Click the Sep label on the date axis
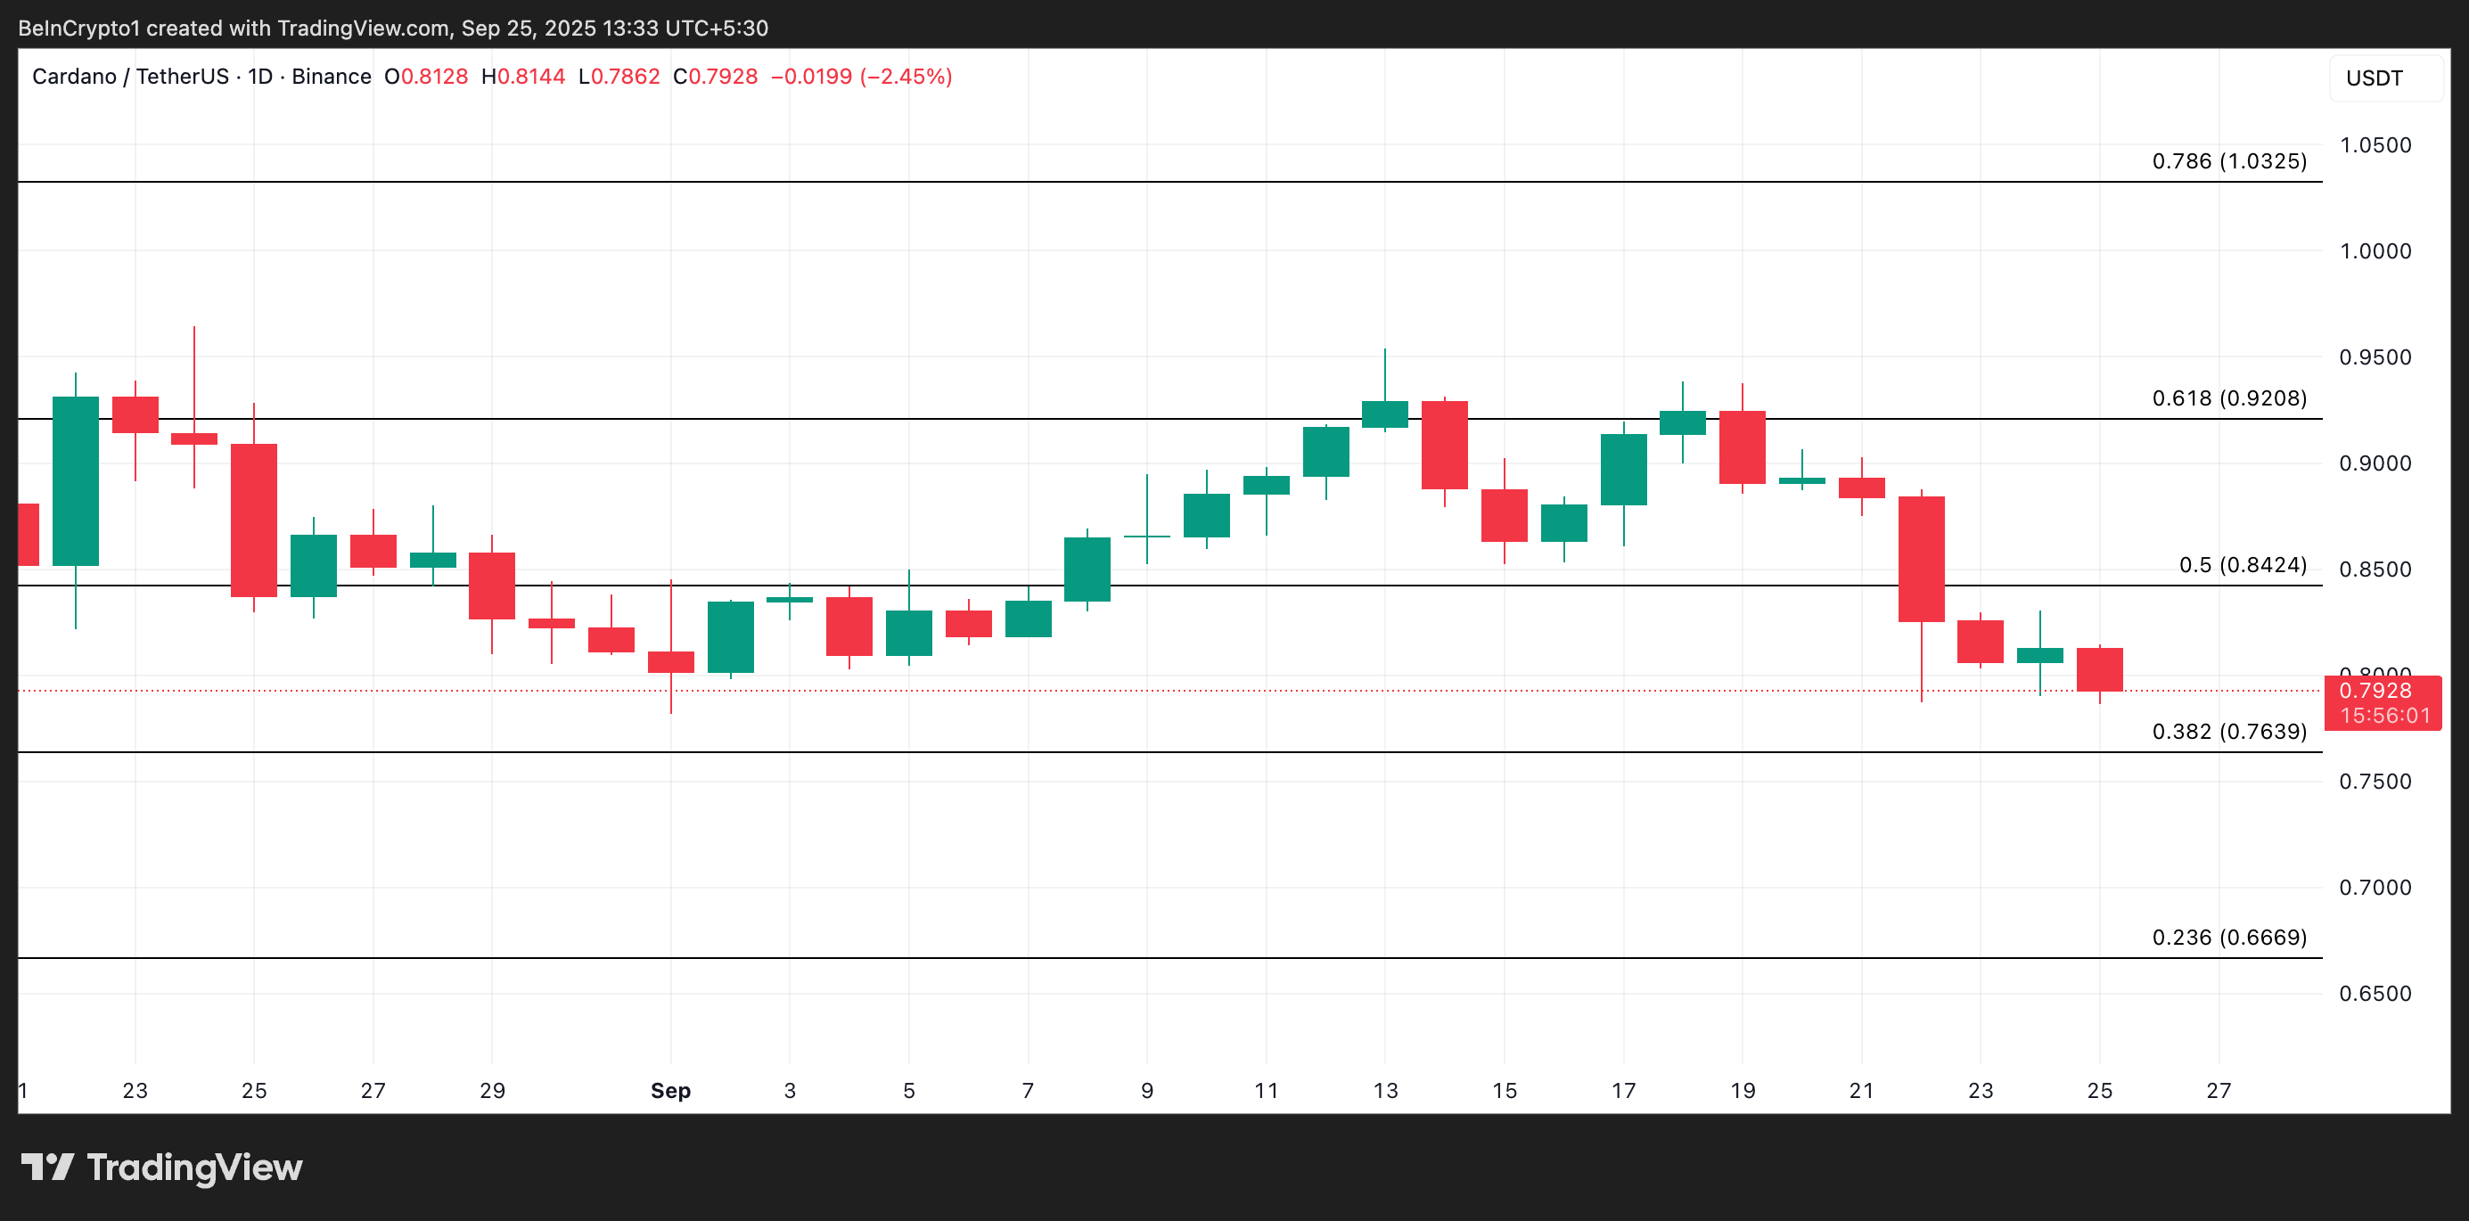The width and height of the screenshot is (2469, 1221). (671, 1091)
